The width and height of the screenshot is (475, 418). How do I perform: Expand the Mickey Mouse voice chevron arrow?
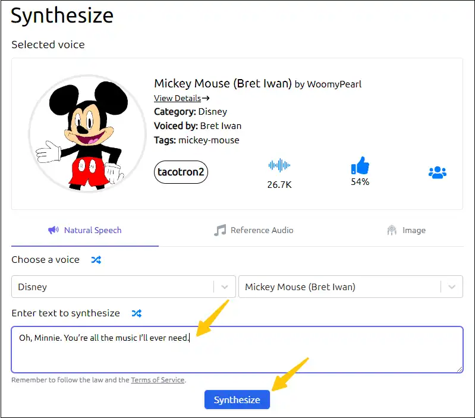(x=452, y=287)
